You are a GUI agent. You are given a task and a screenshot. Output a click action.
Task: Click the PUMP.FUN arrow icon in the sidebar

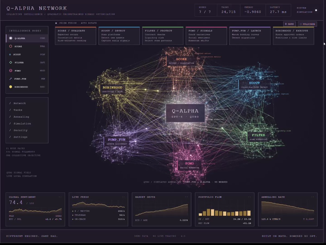(11, 79)
